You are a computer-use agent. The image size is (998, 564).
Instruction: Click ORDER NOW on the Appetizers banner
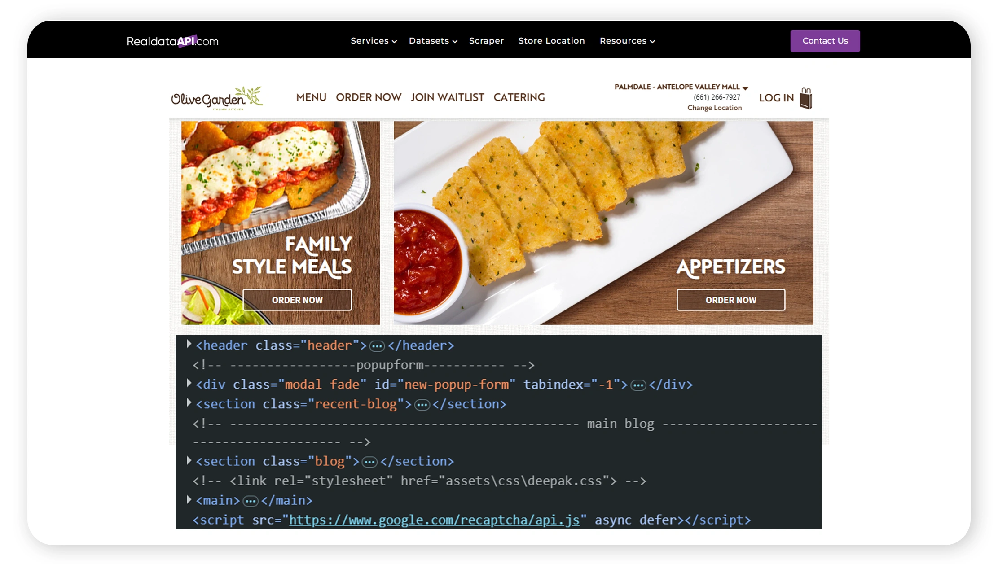(730, 300)
